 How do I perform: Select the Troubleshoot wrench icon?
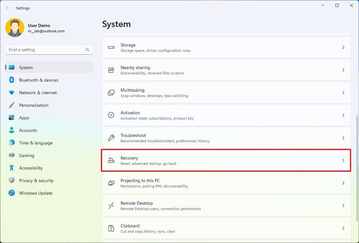click(x=111, y=138)
